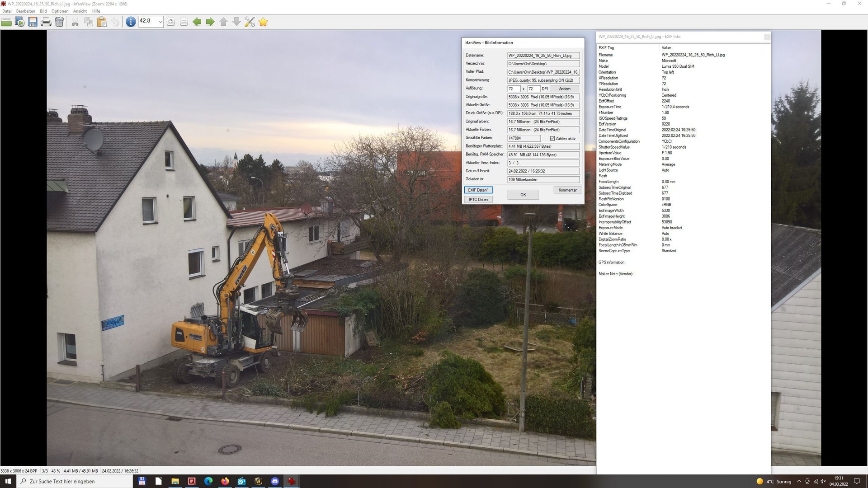Open the Hilfe menu

coord(96,11)
